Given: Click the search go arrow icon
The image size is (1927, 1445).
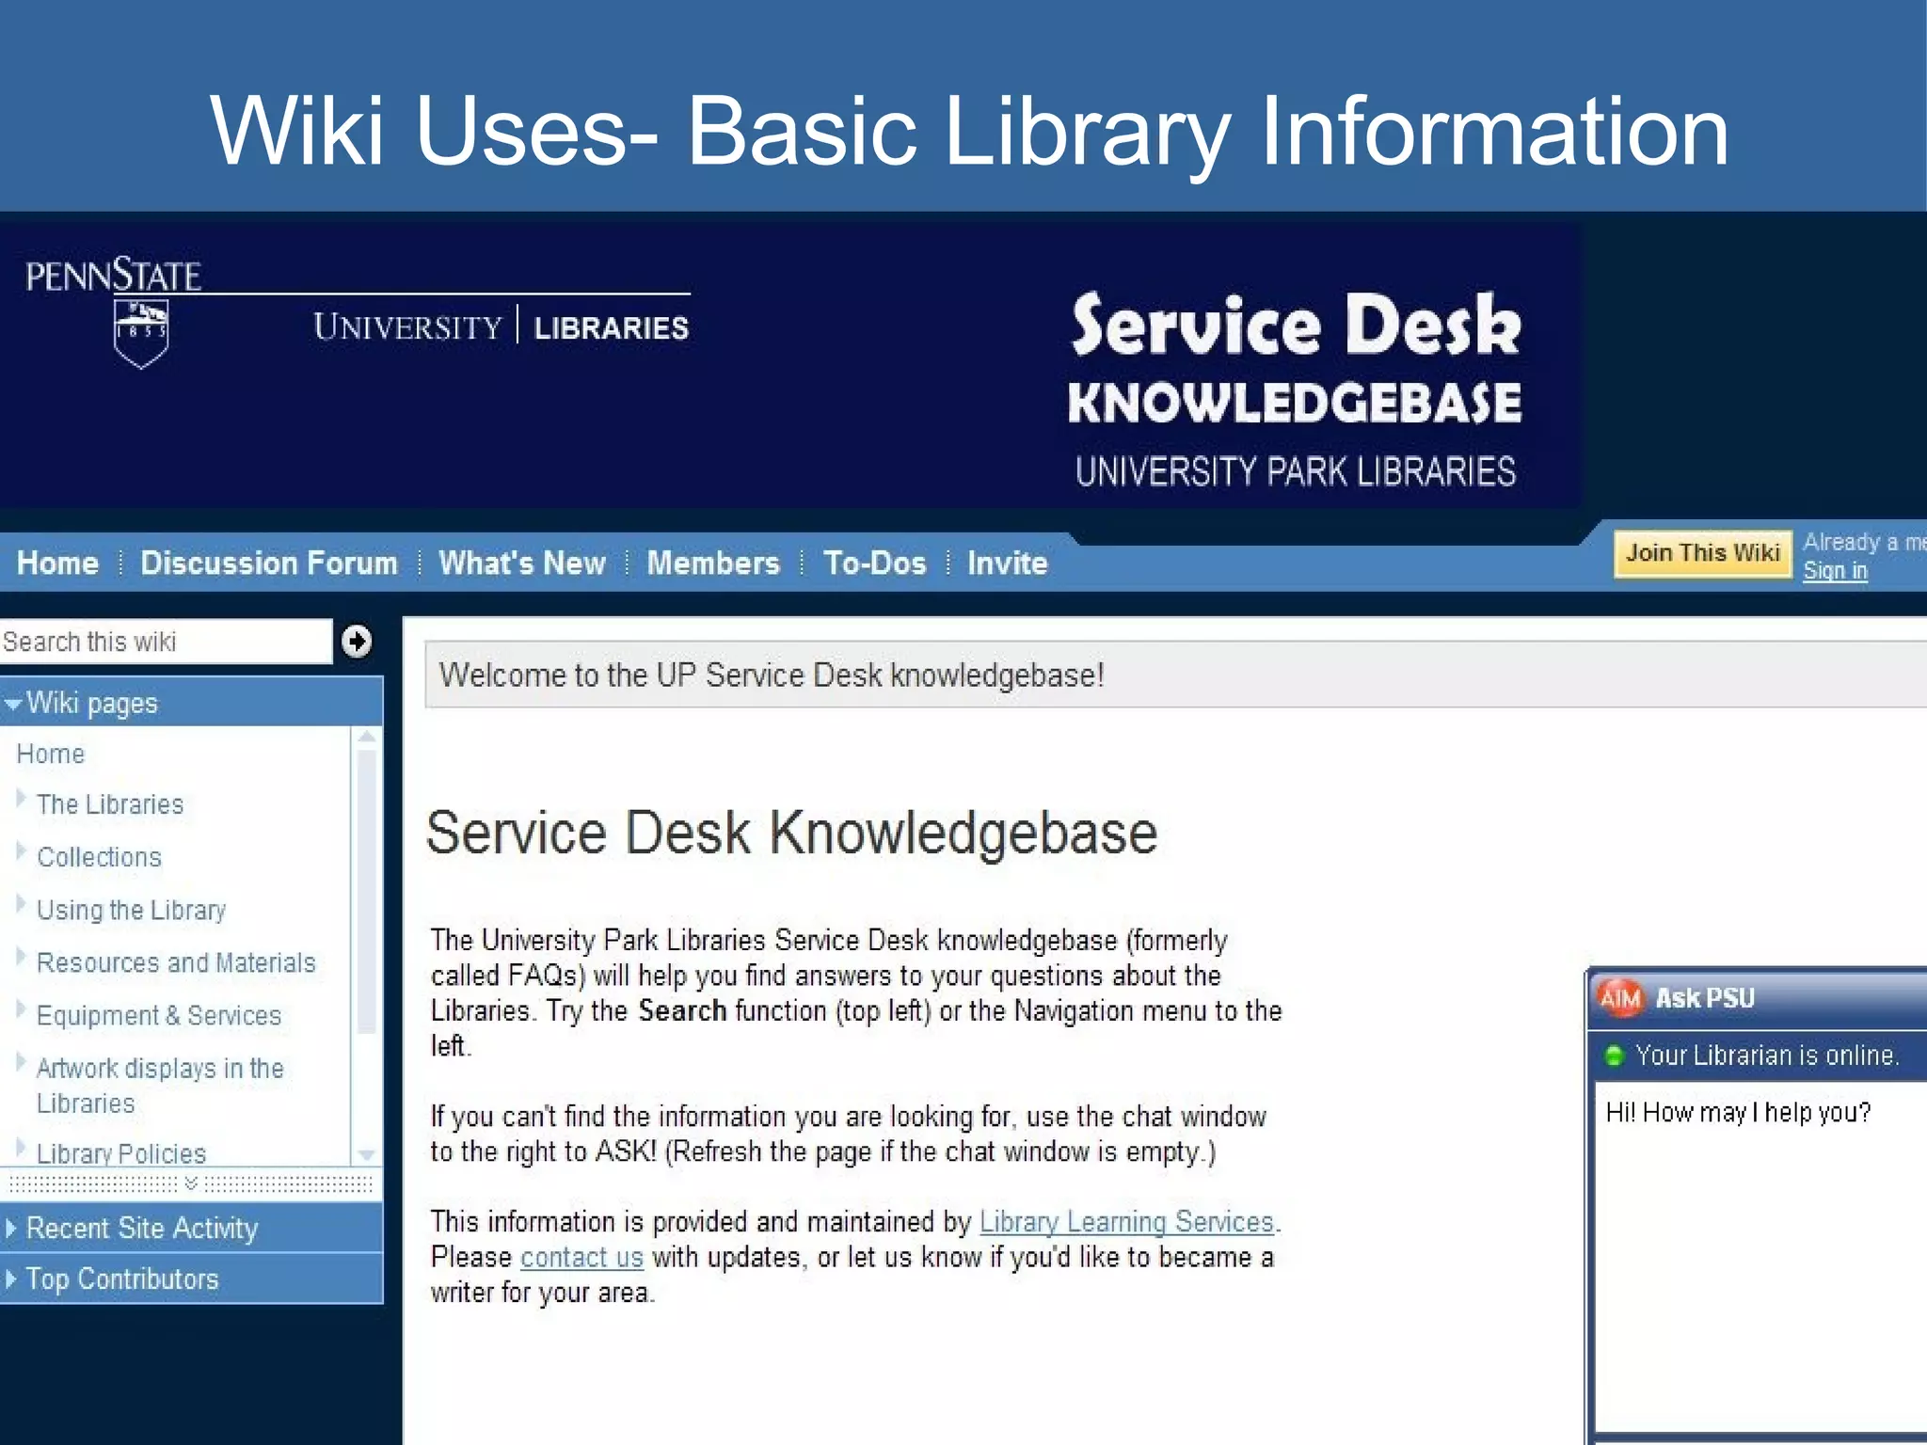Looking at the screenshot, I should coord(357,642).
